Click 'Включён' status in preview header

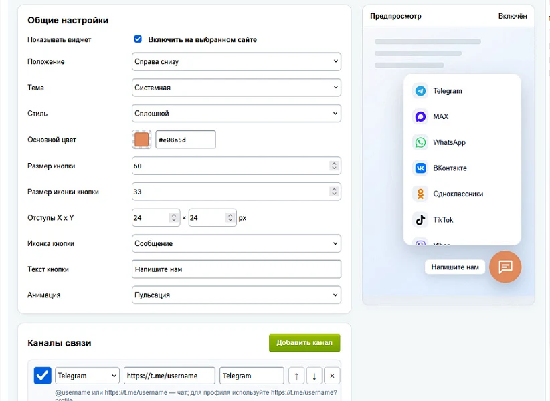point(513,16)
